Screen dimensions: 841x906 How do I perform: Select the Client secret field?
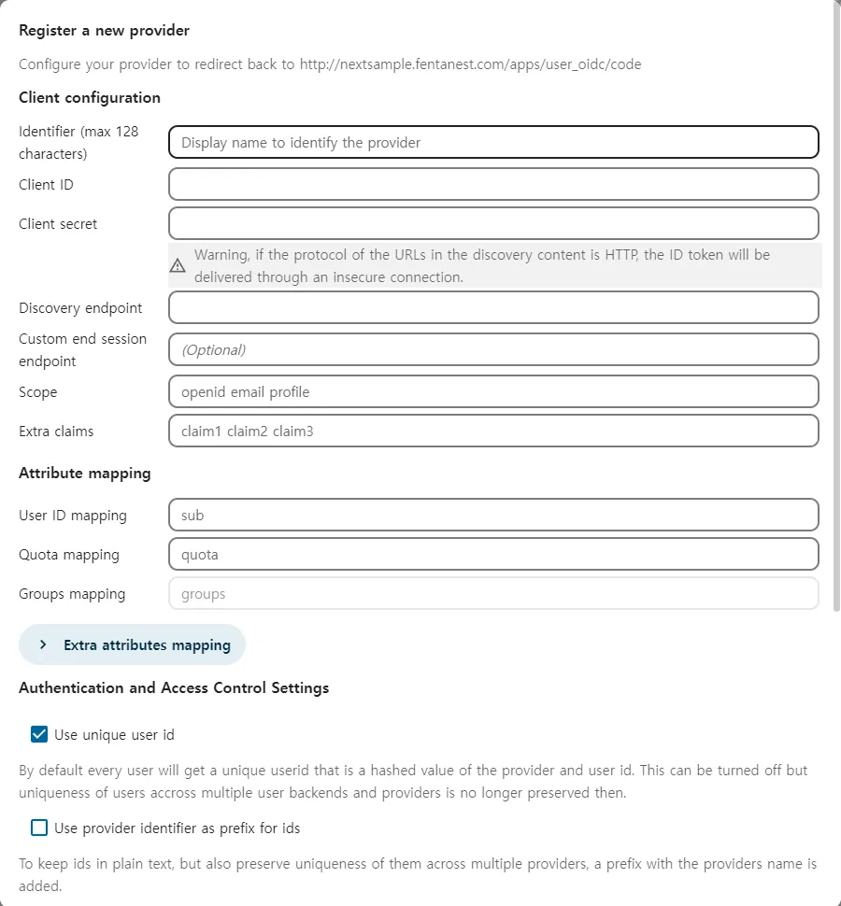(x=493, y=223)
